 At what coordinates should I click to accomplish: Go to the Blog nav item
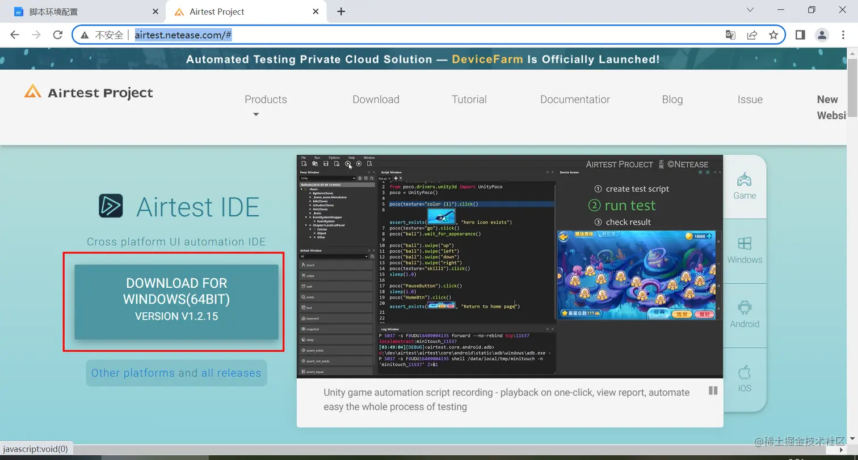click(x=672, y=99)
